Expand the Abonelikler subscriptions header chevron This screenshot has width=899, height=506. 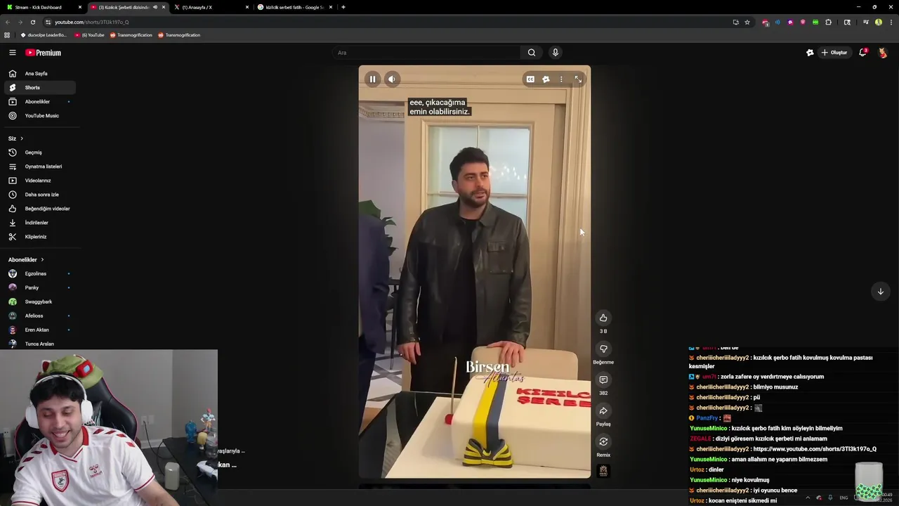coord(42,259)
